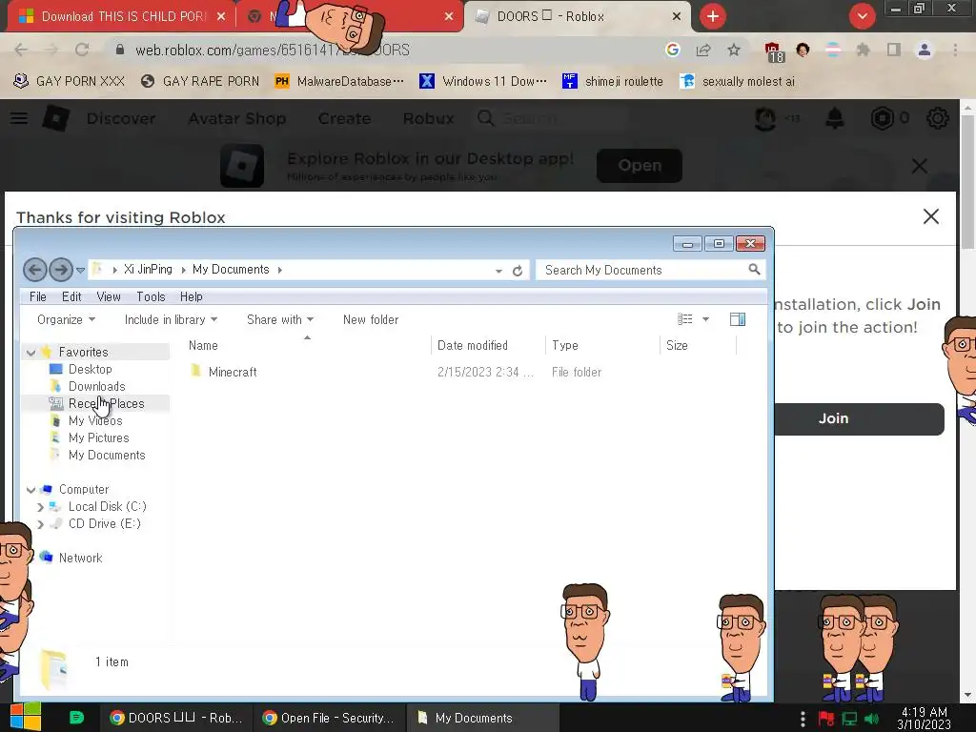
Task: Open the Explorer File menu
Action: [38, 297]
